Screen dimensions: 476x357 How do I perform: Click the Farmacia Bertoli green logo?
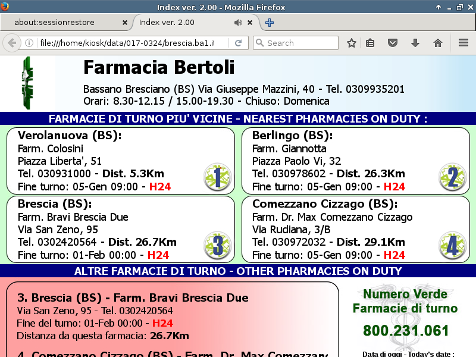pos(27,83)
